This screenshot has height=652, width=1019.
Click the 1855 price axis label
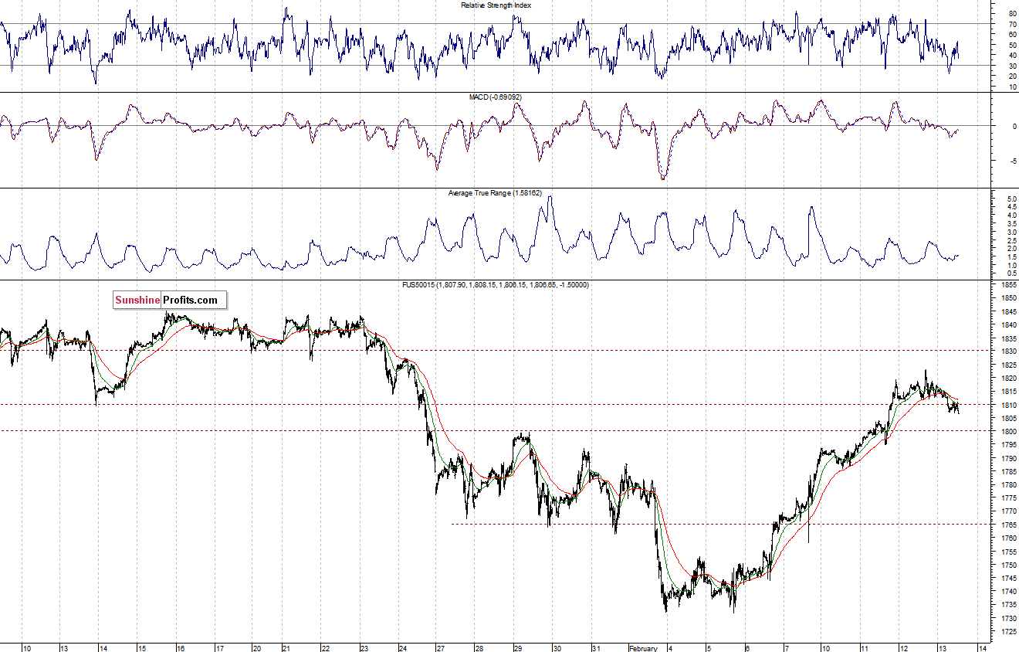1008,285
